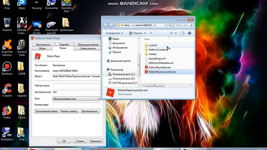267x150 pixels.
Task: Open the презентации folder on the desktop
Action: point(66,25)
